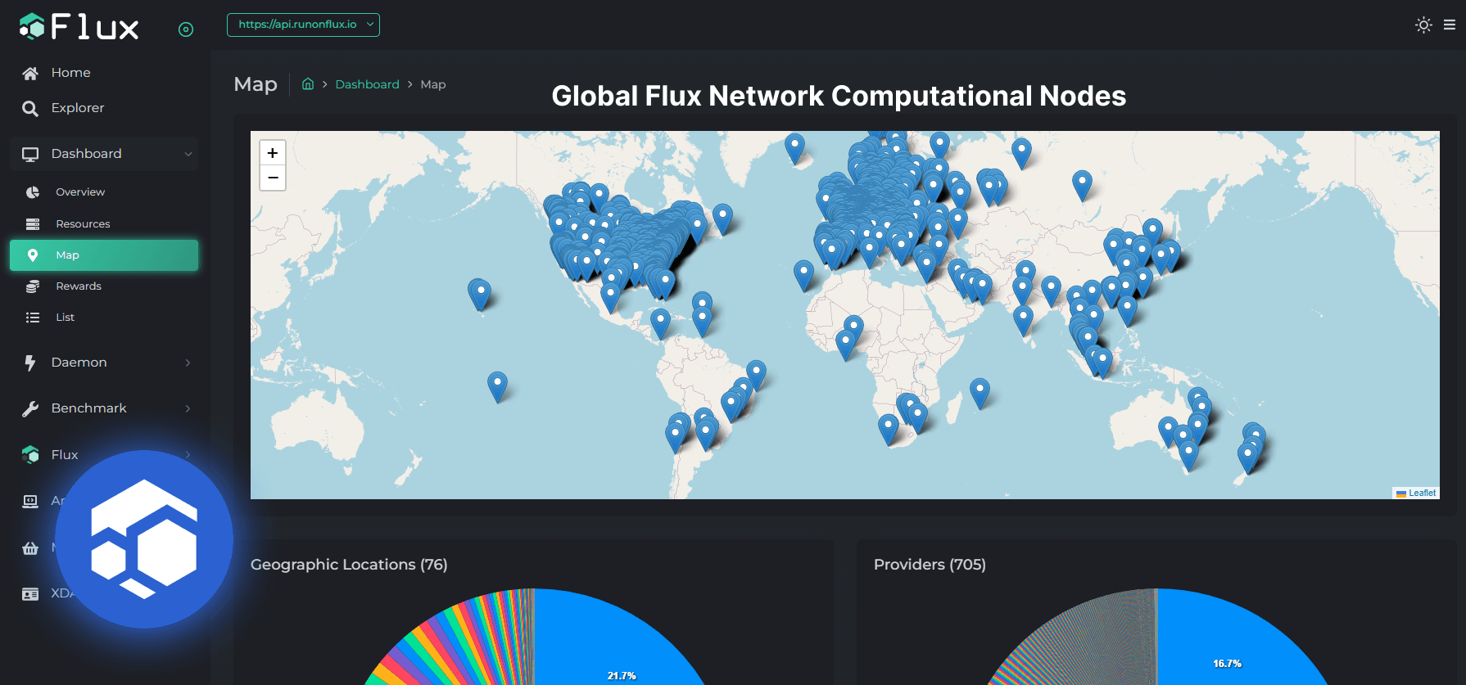Click the South Pacific lone node marker
1466x685 pixels.
point(497,385)
